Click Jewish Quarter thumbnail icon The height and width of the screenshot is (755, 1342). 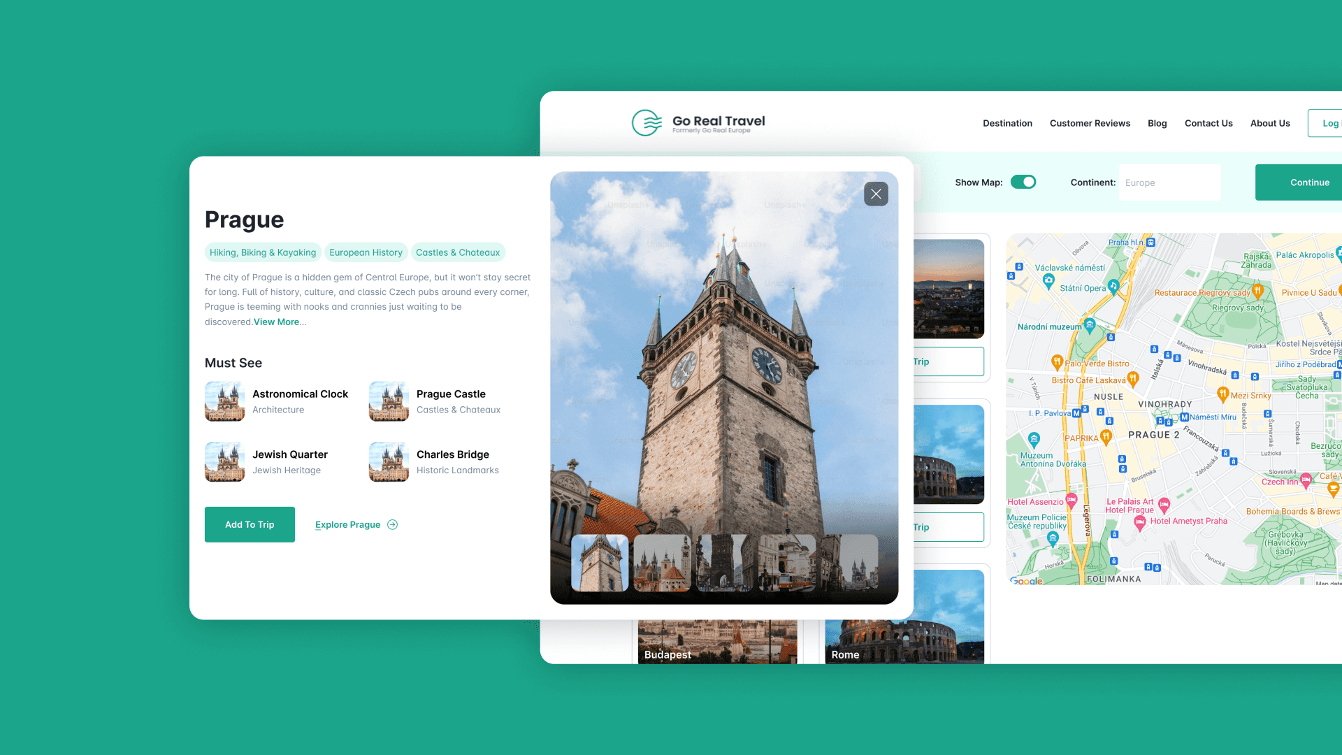pos(224,461)
